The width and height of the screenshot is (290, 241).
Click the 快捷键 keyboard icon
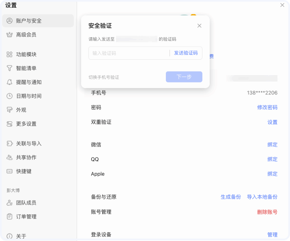10,171
